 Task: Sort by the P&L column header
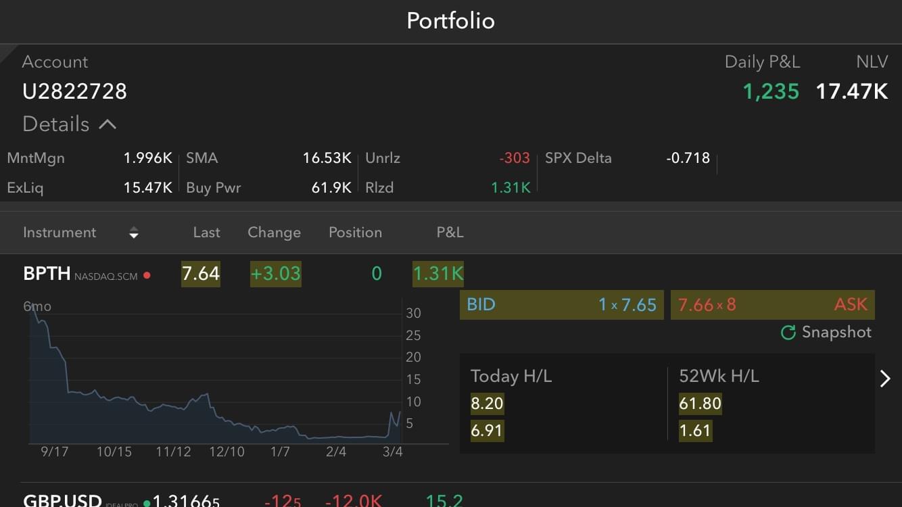450,233
